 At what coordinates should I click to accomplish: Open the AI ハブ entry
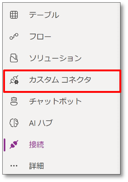tap(62, 123)
